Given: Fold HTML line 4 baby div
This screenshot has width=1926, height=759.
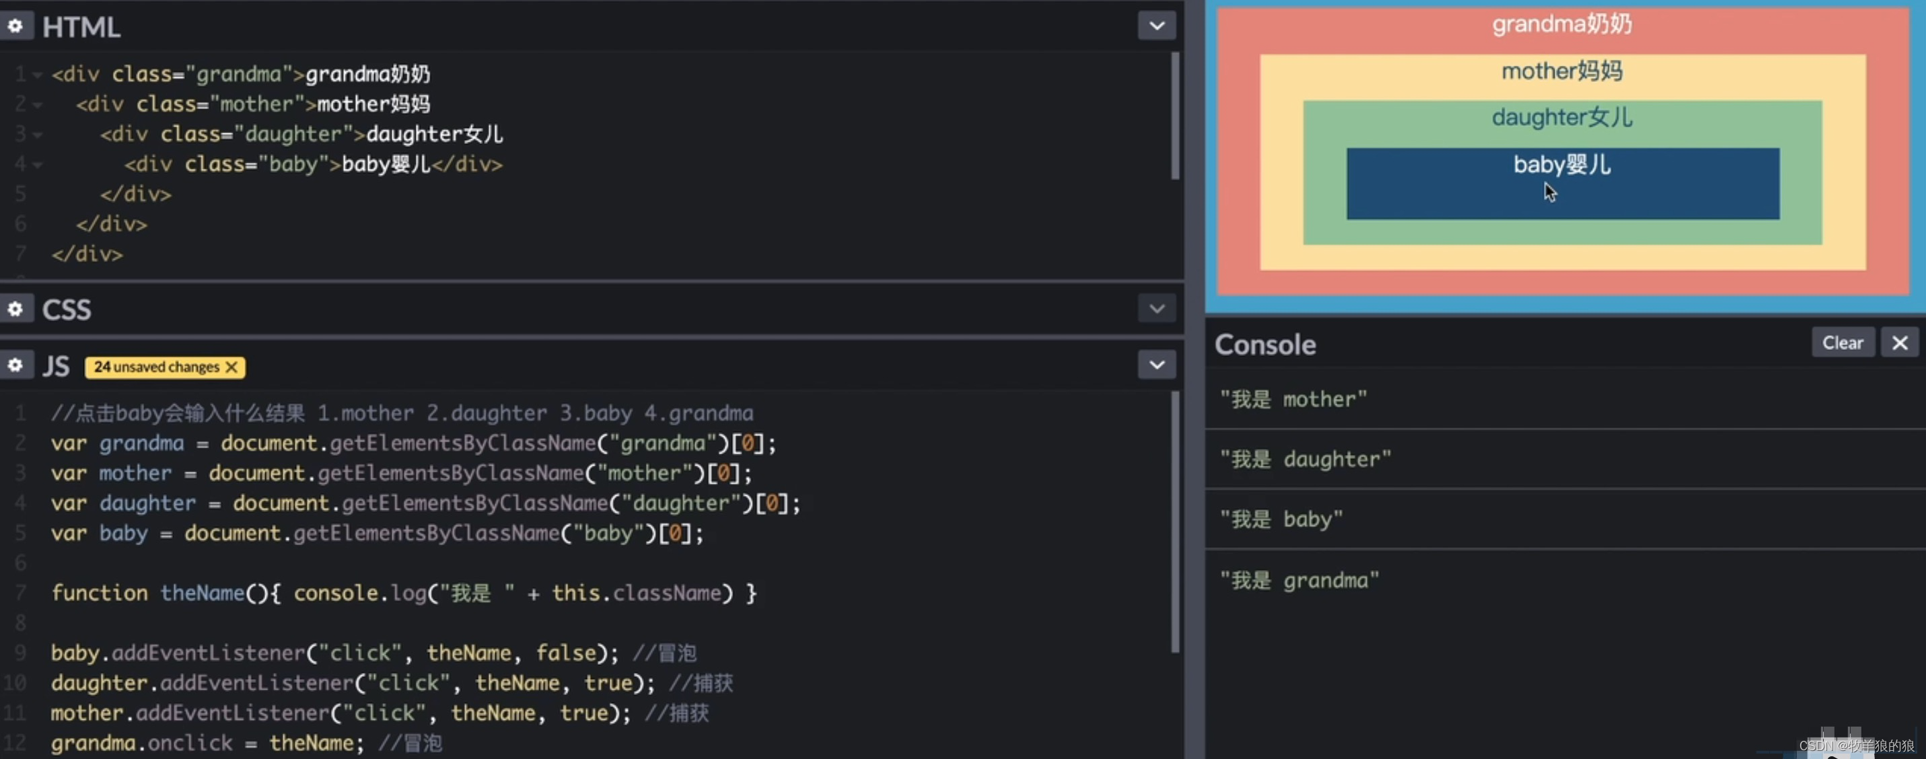Looking at the screenshot, I should point(38,164).
